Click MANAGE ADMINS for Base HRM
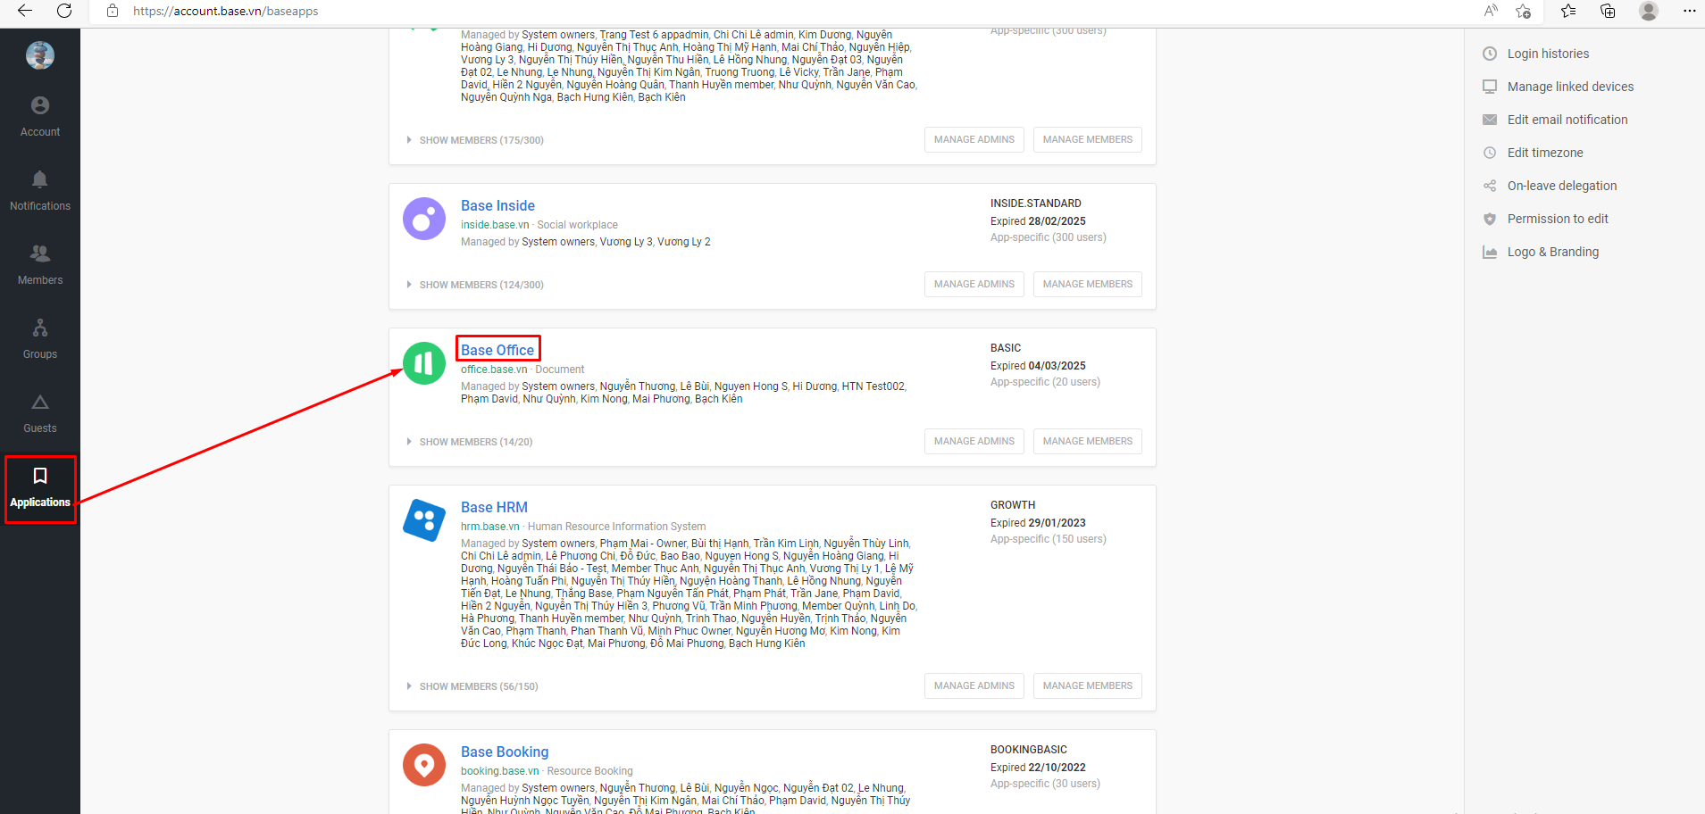Image resolution: width=1705 pixels, height=814 pixels. click(x=974, y=685)
